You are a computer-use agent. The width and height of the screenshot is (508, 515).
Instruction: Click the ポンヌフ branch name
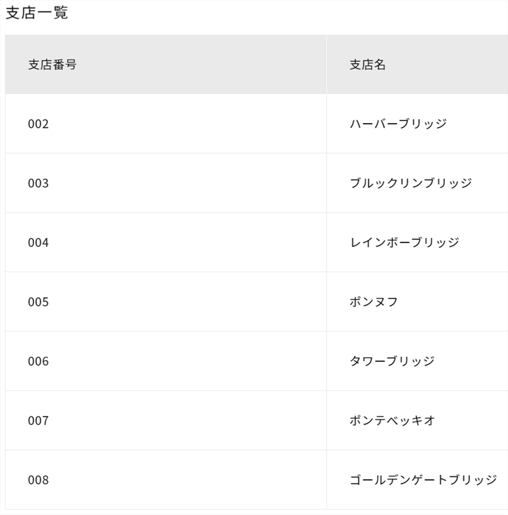click(374, 302)
